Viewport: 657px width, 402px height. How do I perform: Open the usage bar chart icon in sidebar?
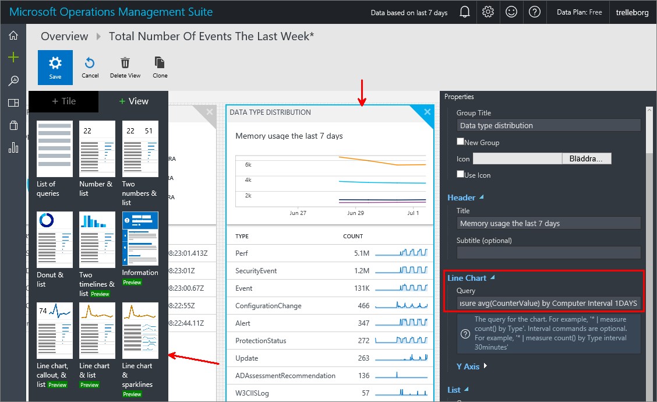pyautogui.click(x=13, y=147)
